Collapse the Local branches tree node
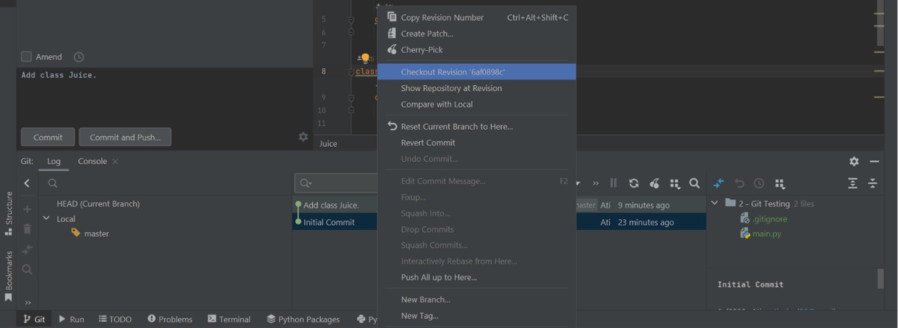This screenshot has height=328, width=898. coord(47,219)
